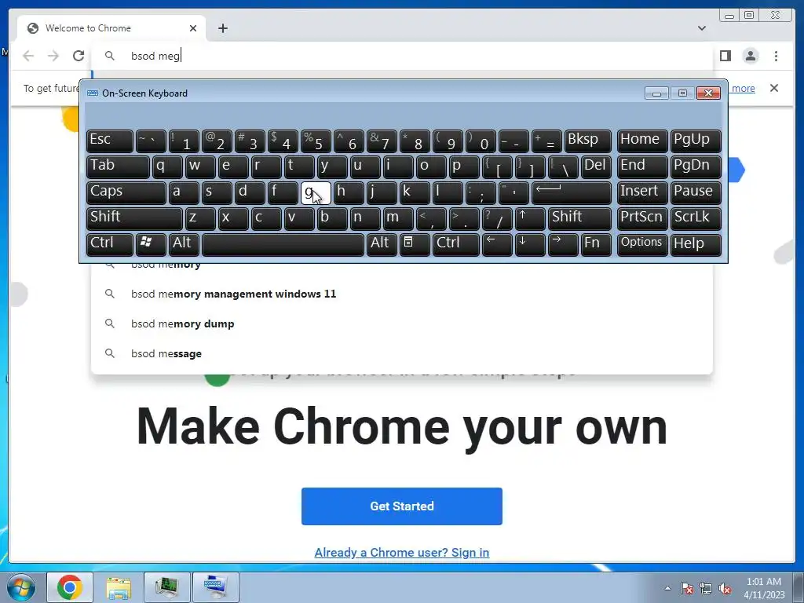This screenshot has height=603, width=804.
Task: Open the Chrome side panel icon
Action: [x=725, y=56]
